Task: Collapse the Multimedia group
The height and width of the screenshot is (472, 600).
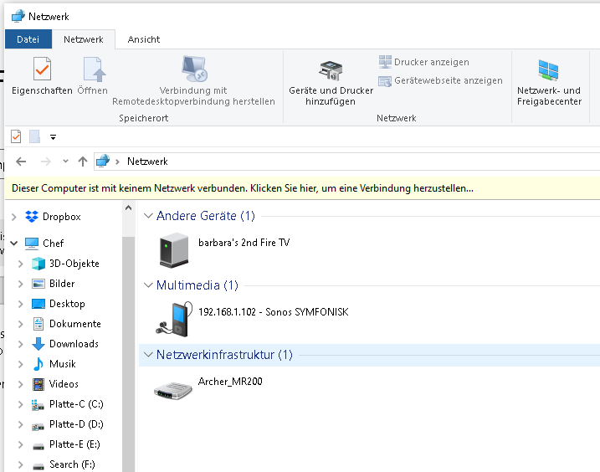Action: pyautogui.click(x=148, y=285)
